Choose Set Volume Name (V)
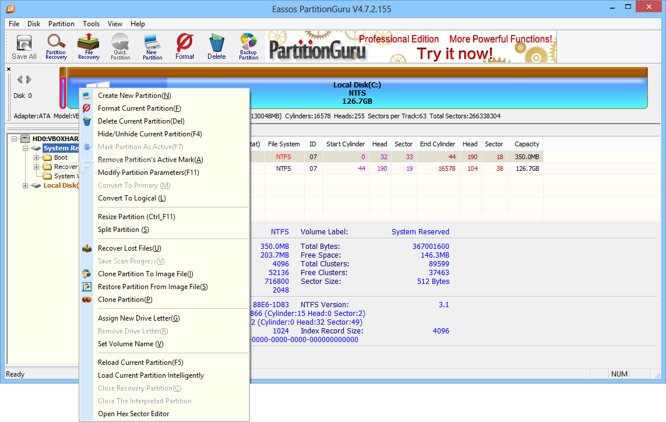 tap(164, 344)
